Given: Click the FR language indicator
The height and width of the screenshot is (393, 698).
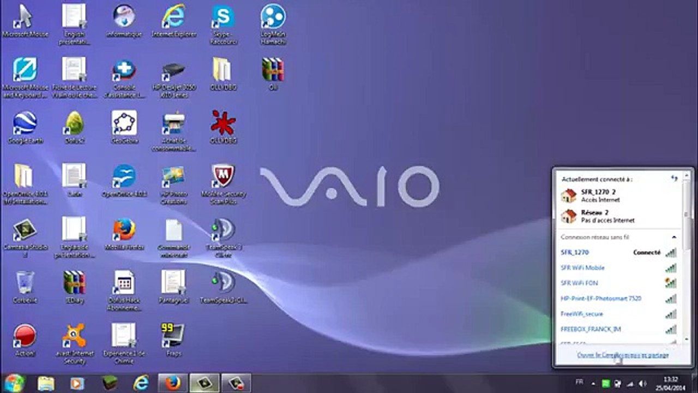Looking at the screenshot, I should tap(579, 383).
